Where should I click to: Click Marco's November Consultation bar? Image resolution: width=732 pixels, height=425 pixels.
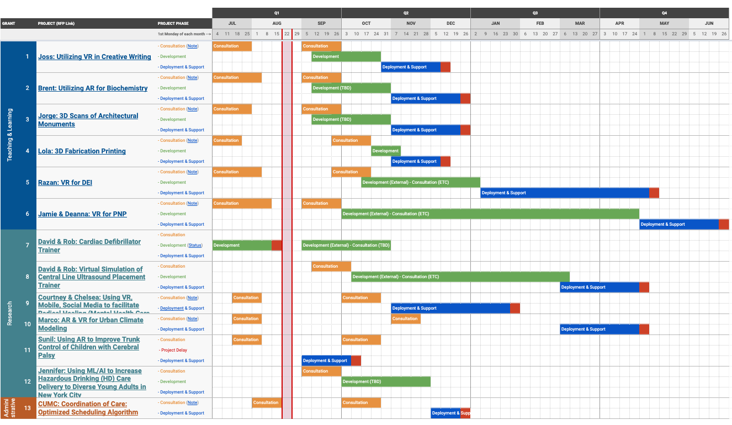pos(405,318)
